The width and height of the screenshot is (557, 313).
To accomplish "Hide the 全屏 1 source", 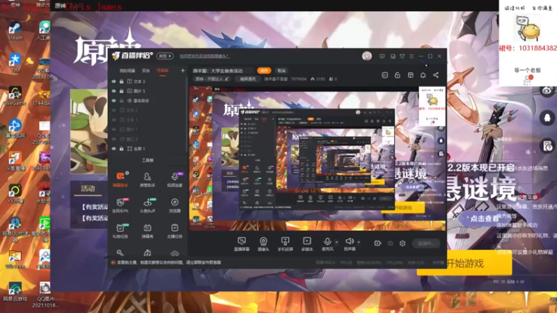I will click(x=113, y=149).
